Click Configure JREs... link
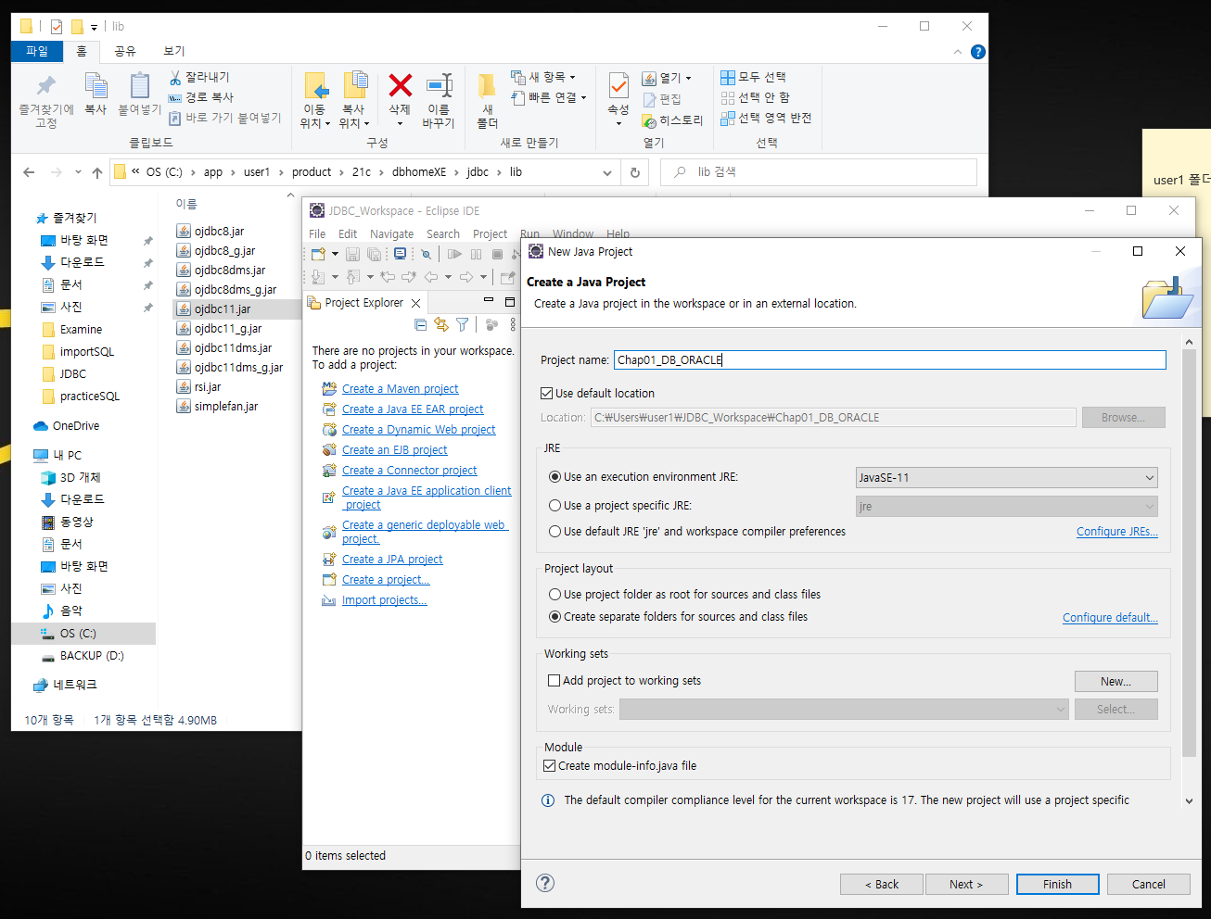Image resolution: width=1211 pixels, height=919 pixels. point(1117,532)
